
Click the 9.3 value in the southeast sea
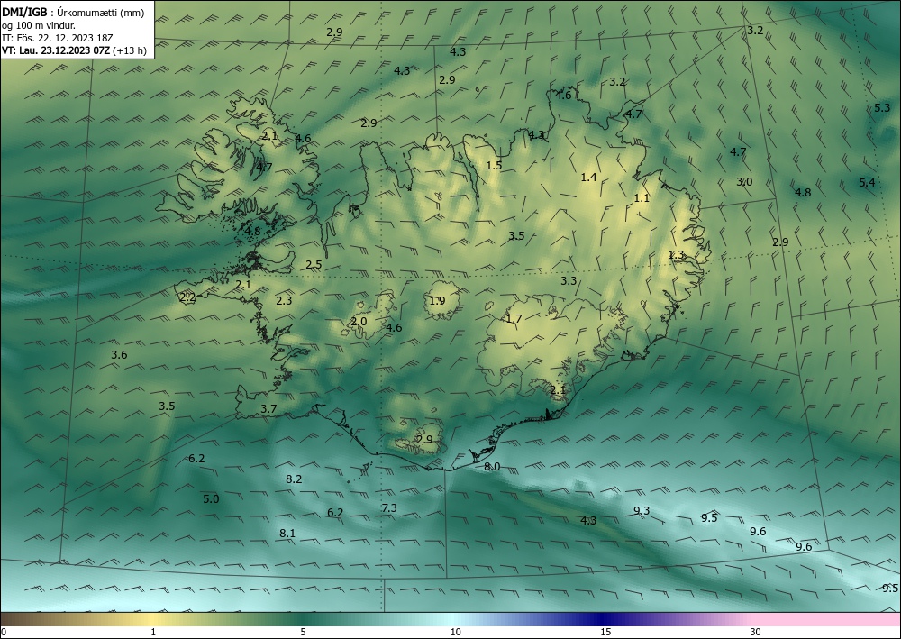pos(642,510)
